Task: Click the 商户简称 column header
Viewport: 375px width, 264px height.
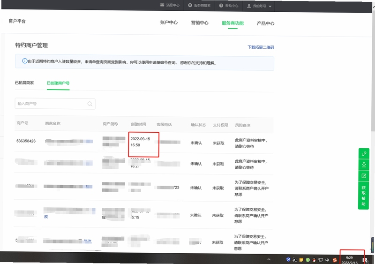Action: tap(110, 124)
